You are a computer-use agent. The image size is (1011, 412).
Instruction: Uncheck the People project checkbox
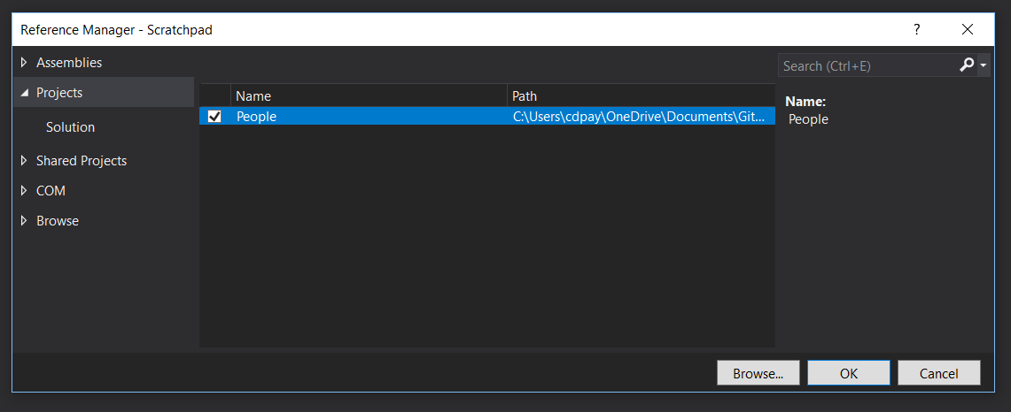pyautogui.click(x=214, y=117)
